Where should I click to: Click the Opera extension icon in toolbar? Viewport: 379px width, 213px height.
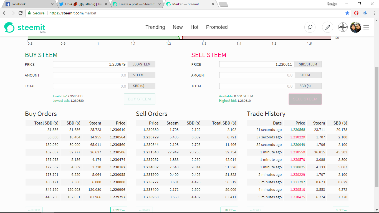[356, 13]
